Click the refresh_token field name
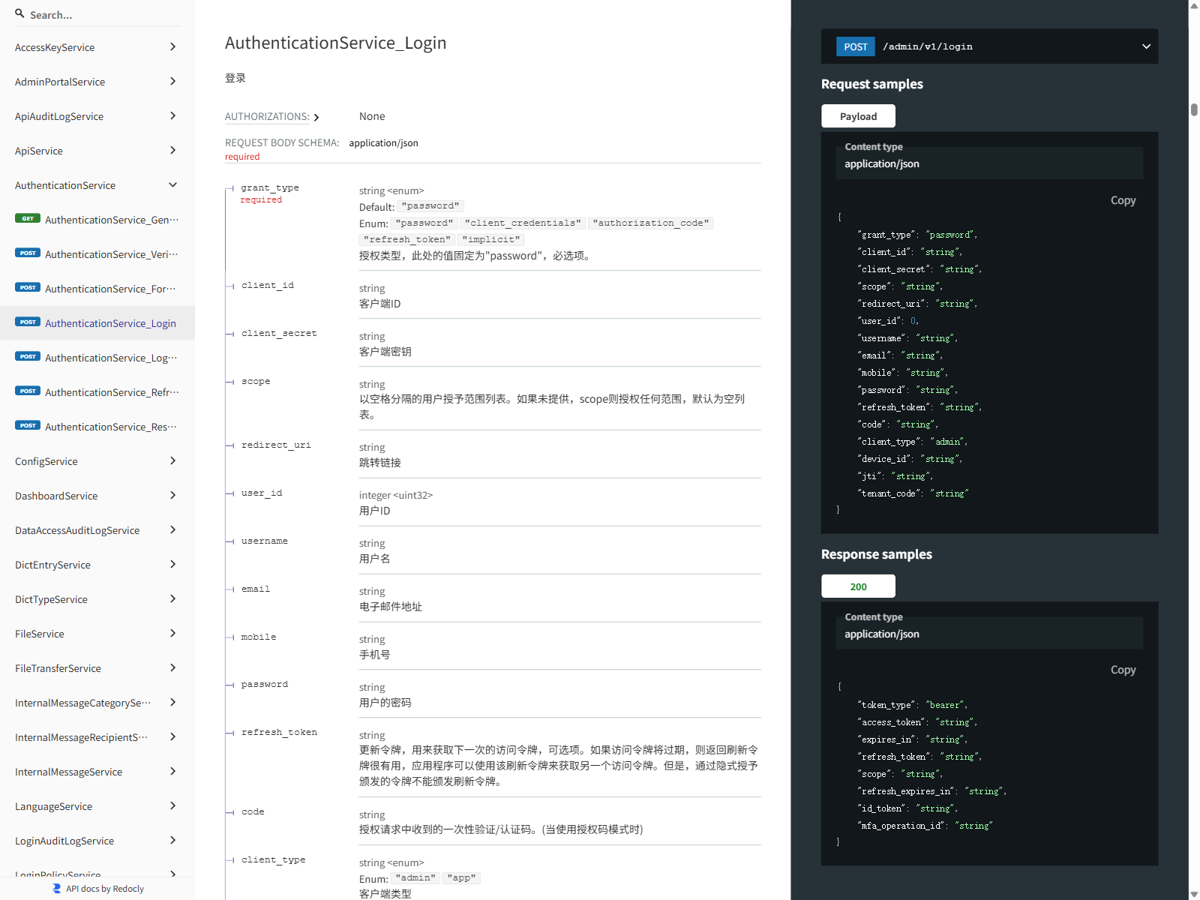This screenshot has width=1200, height=900. pos(279,732)
